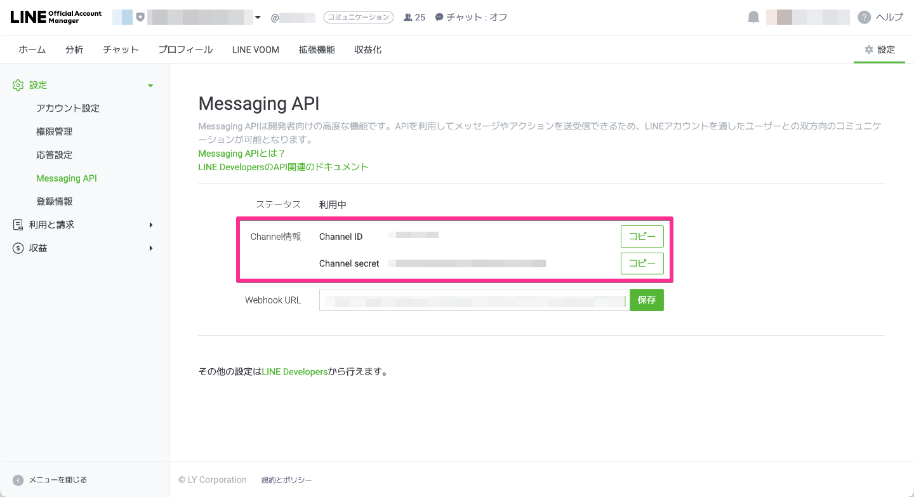This screenshot has width=914, height=497.
Task: Click the Messaging API heading
Action: [x=259, y=103]
